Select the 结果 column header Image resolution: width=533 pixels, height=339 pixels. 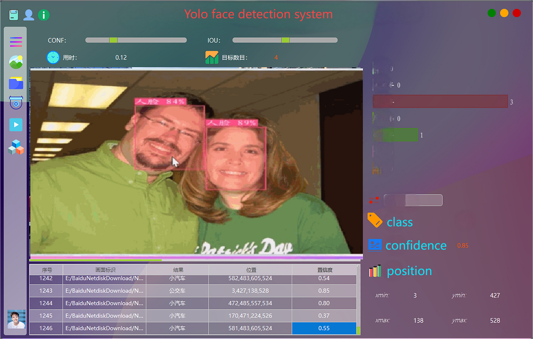click(177, 270)
